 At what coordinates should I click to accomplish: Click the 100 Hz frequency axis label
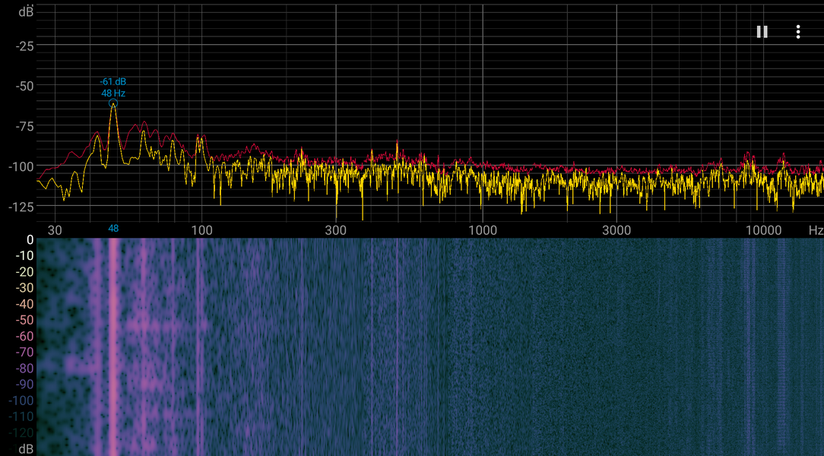click(201, 230)
